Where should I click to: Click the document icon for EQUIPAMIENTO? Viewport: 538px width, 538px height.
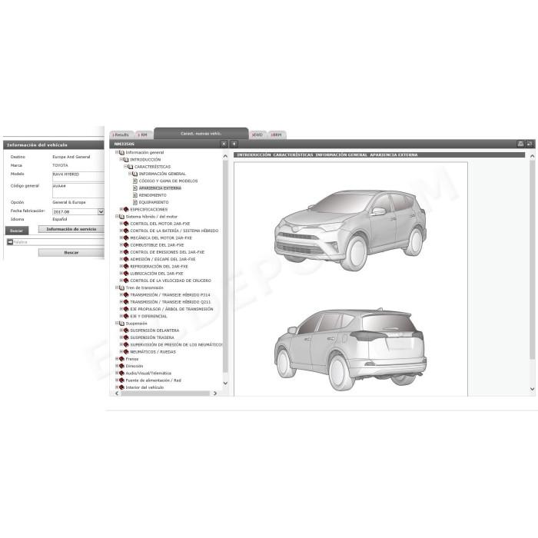click(x=135, y=202)
